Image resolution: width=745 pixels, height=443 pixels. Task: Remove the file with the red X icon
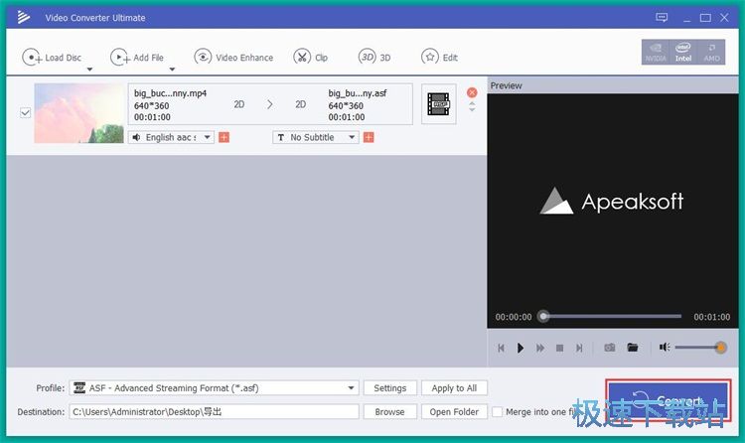(472, 92)
